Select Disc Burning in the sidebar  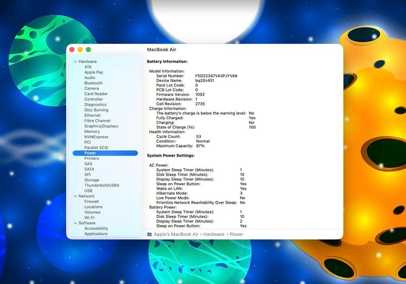(96, 110)
